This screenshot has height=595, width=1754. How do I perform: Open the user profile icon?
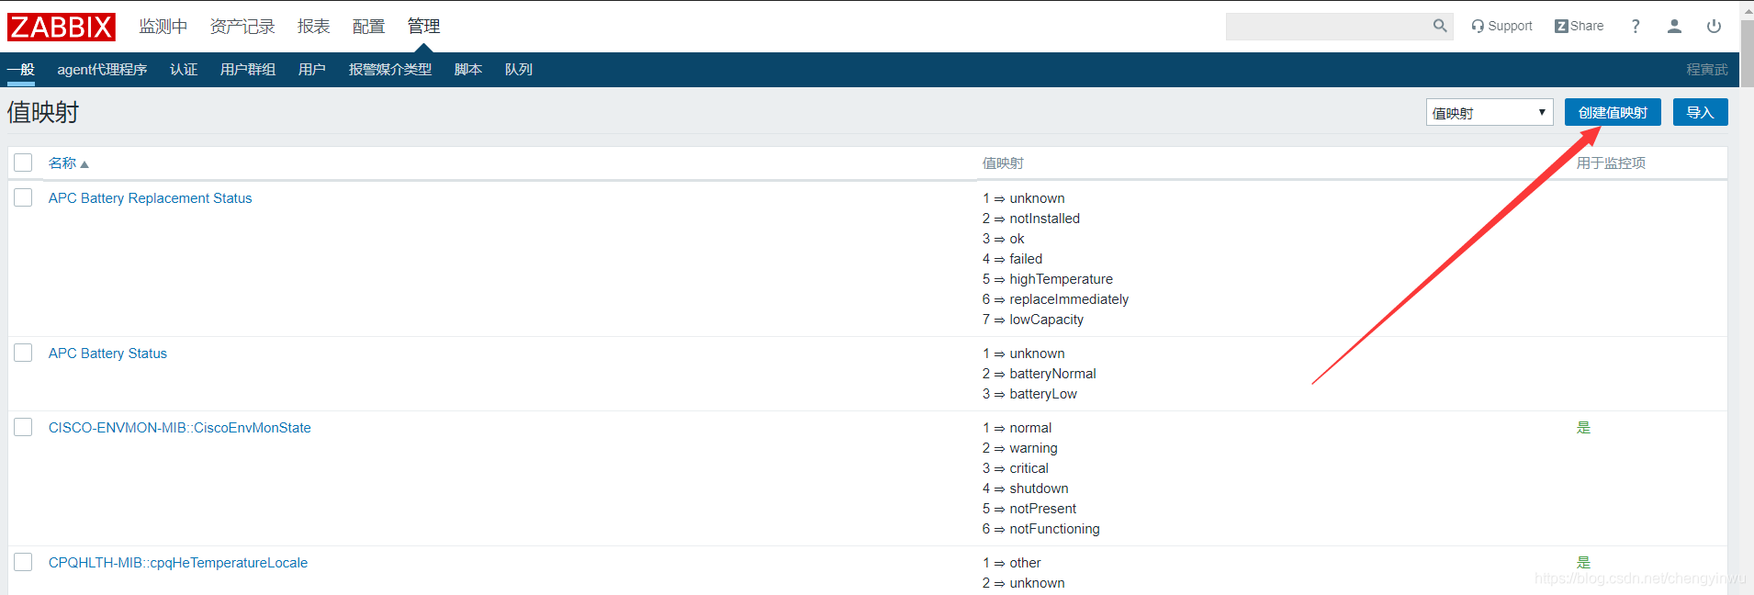click(1674, 27)
